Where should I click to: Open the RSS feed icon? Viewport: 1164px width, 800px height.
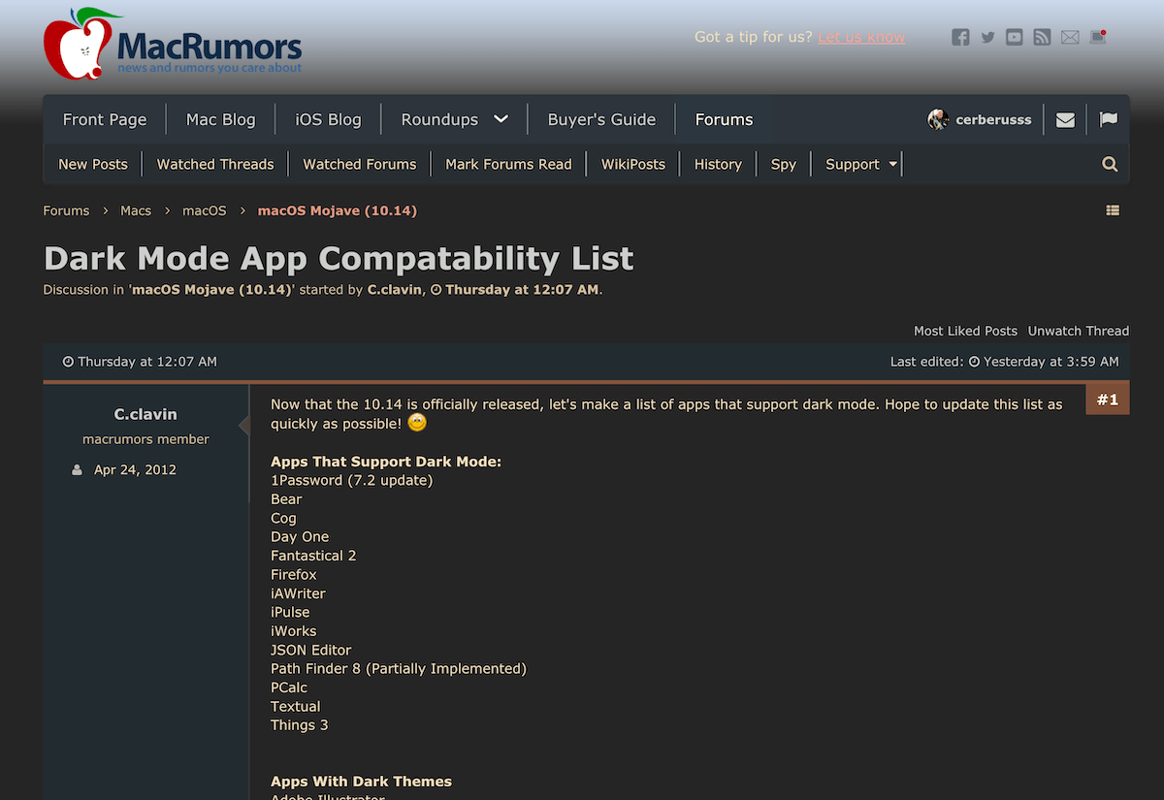[1042, 37]
